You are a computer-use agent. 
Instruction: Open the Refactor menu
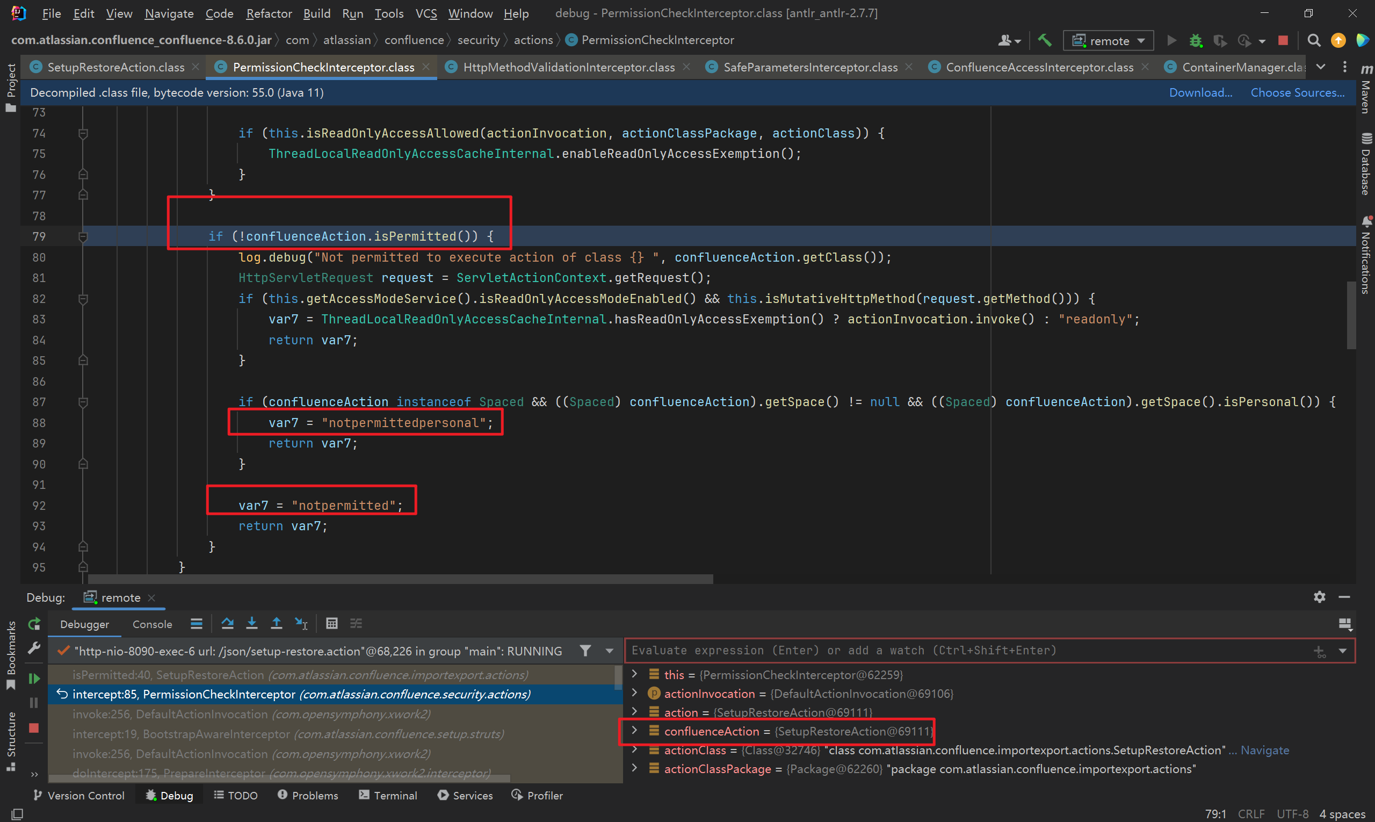point(269,13)
